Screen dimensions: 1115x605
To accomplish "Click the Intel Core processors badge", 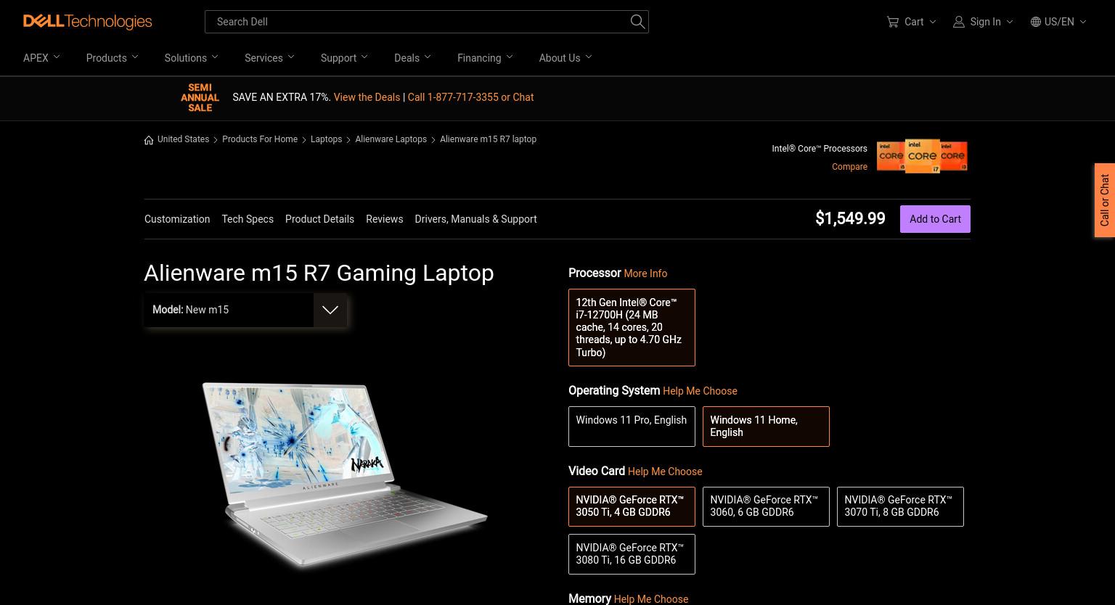I will pos(922,156).
